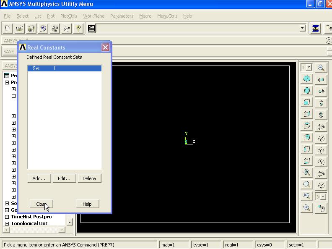
Task: Open the Plot menu
Action: pyautogui.click(x=51, y=16)
